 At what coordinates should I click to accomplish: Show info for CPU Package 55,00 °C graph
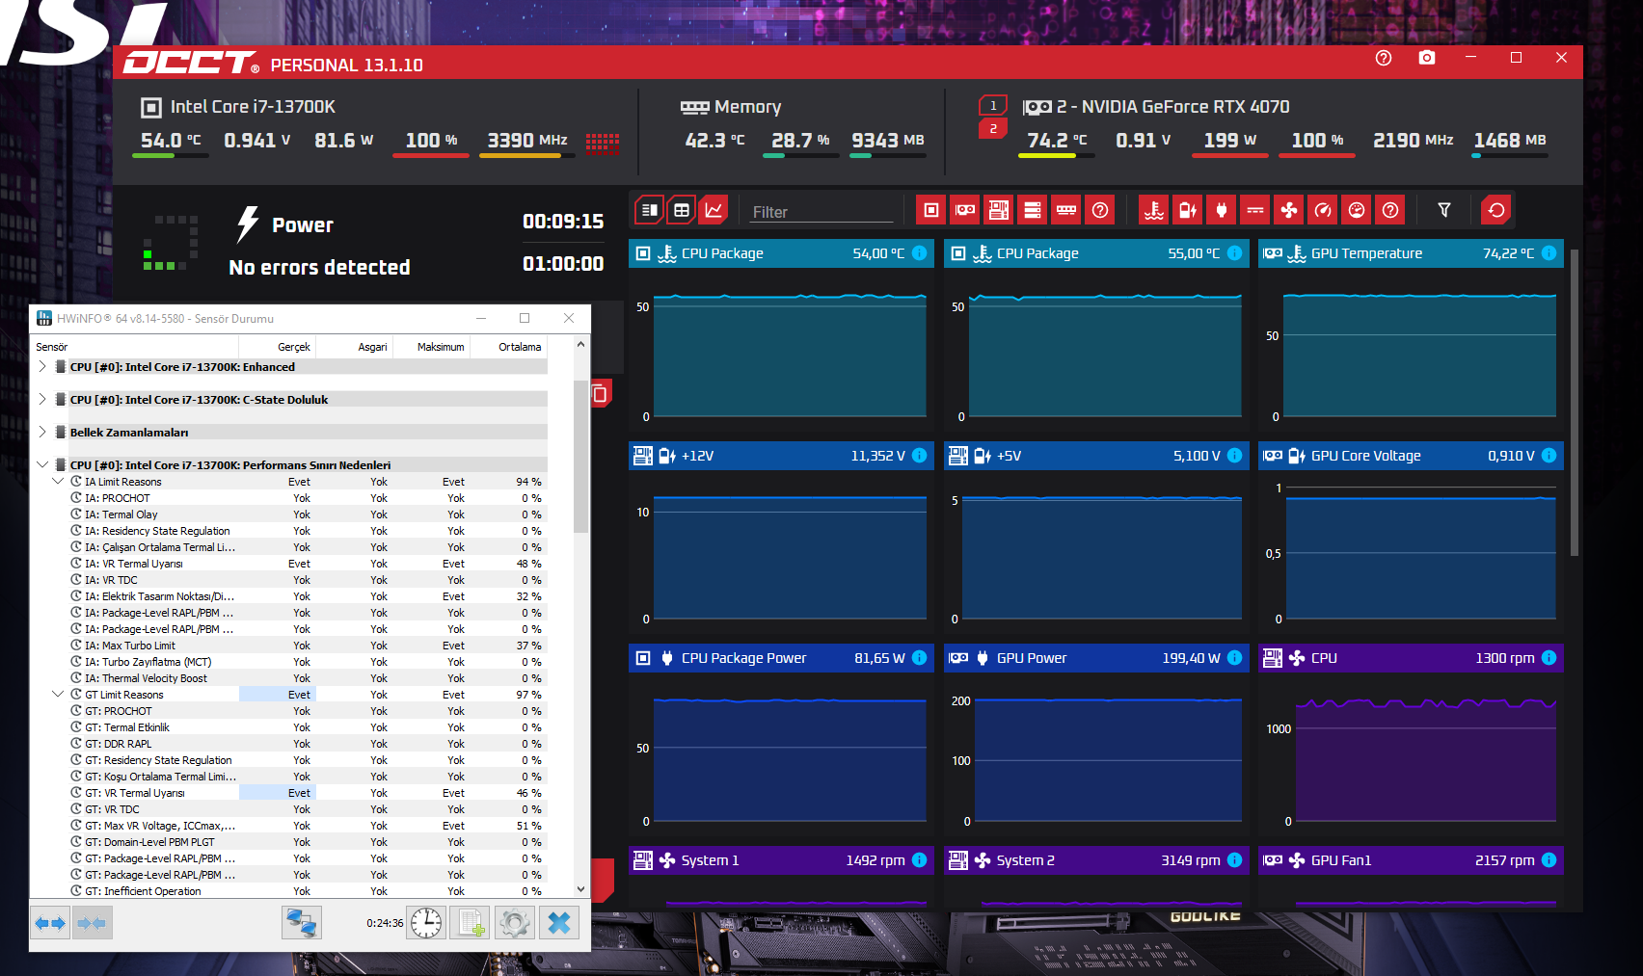[x=1234, y=253]
